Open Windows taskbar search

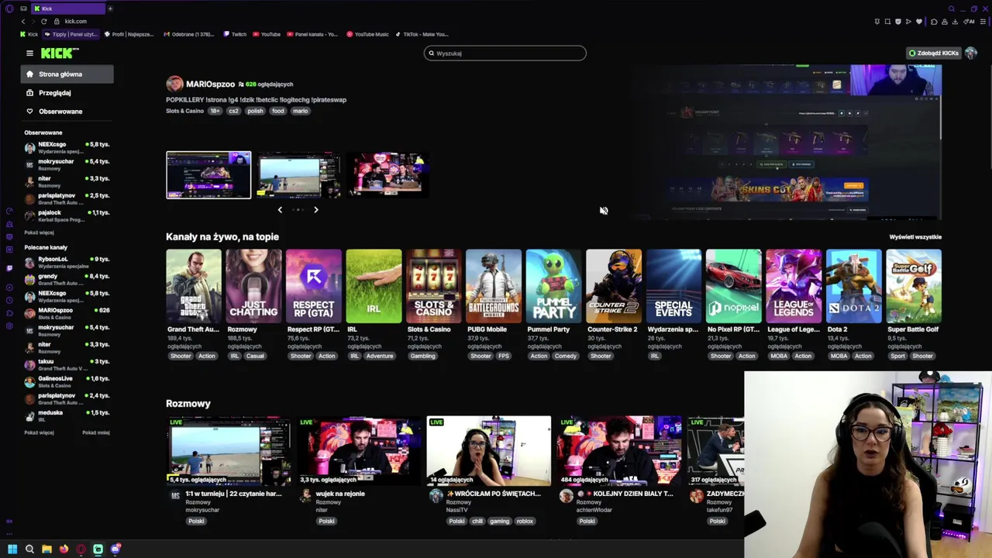point(29,549)
